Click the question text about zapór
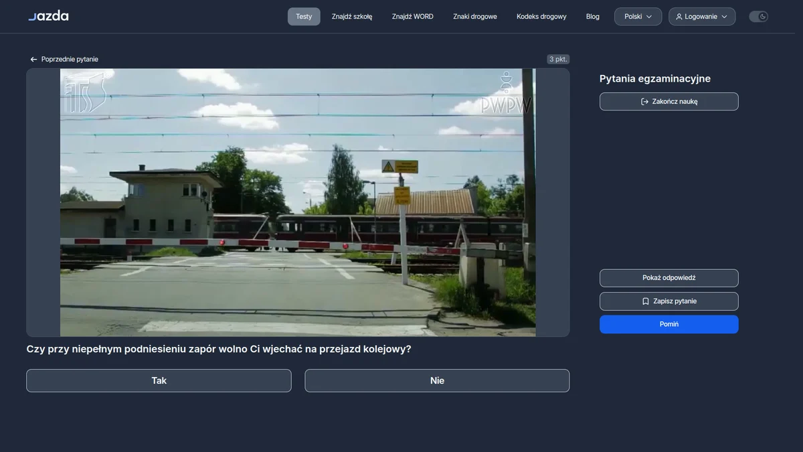The width and height of the screenshot is (803, 452). pyautogui.click(x=219, y=349)
